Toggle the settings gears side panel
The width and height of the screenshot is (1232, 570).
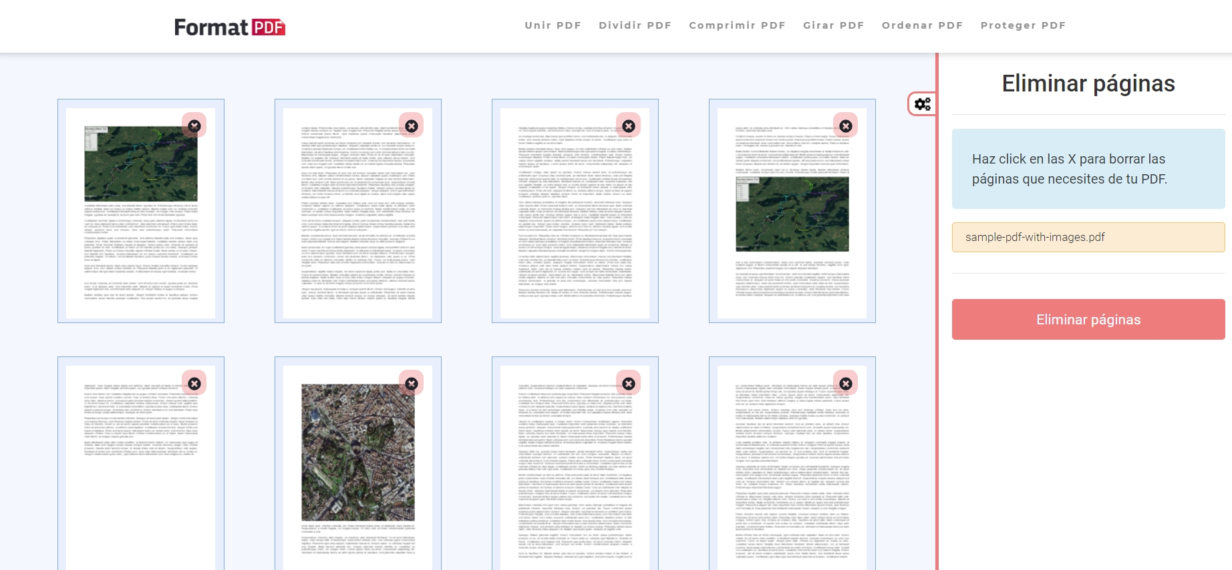[923, 104]
